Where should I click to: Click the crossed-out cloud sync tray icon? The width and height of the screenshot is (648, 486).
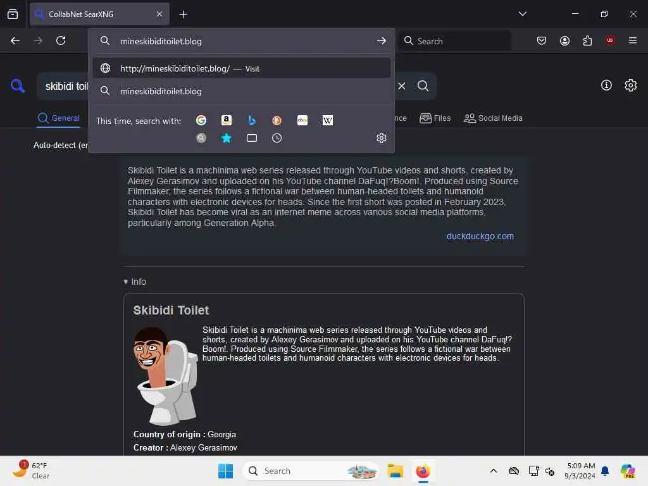coord(514,471)
